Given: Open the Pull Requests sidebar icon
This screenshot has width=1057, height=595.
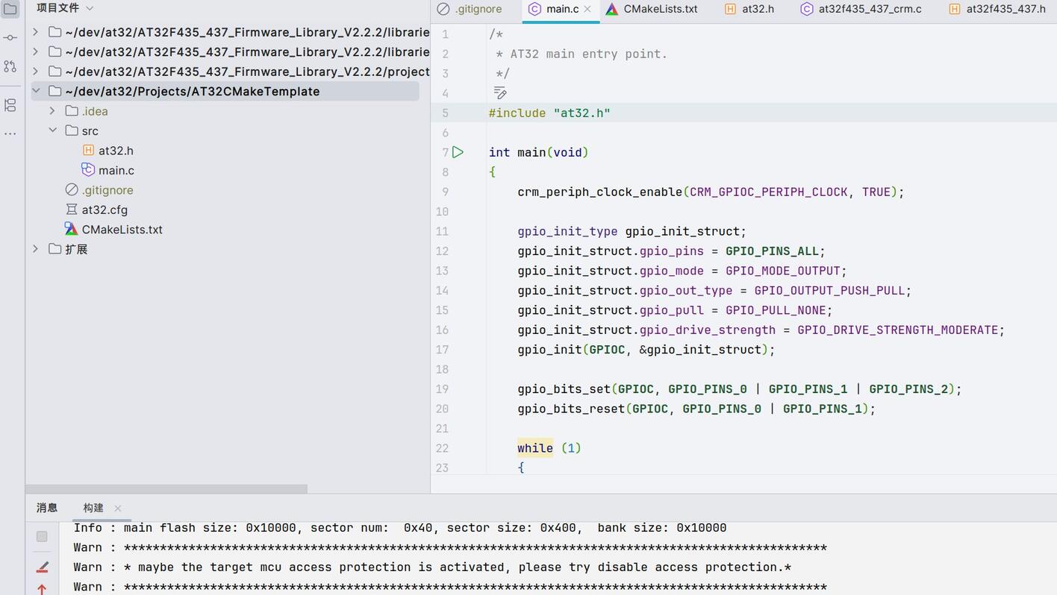Looking at the screenshot, I should (10, 66).
